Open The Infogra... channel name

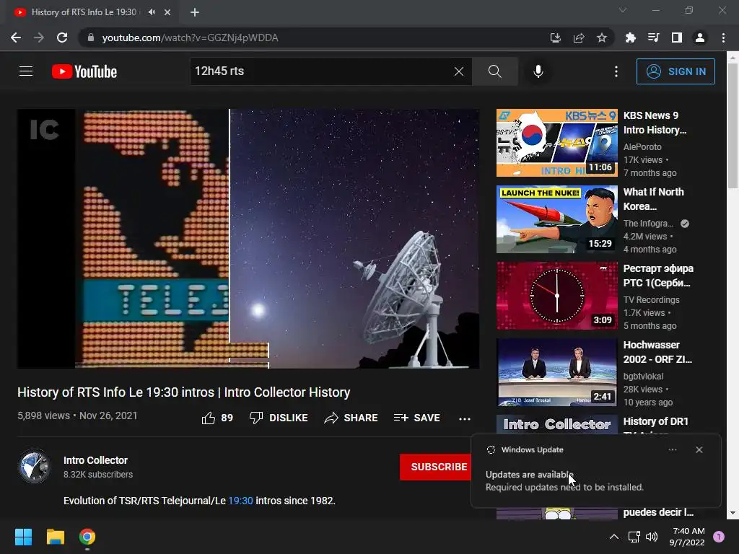point(648,224)
